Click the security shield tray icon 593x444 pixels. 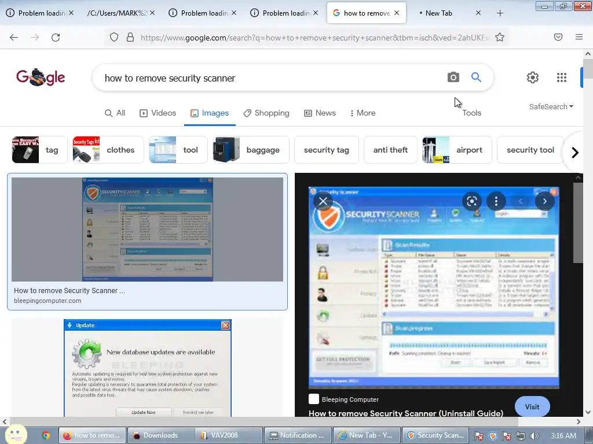[x=492, y=436]
